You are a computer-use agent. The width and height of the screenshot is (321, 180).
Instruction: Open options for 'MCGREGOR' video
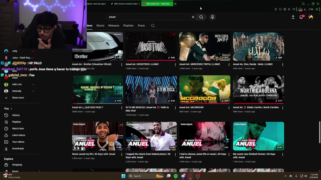(229, 108)
